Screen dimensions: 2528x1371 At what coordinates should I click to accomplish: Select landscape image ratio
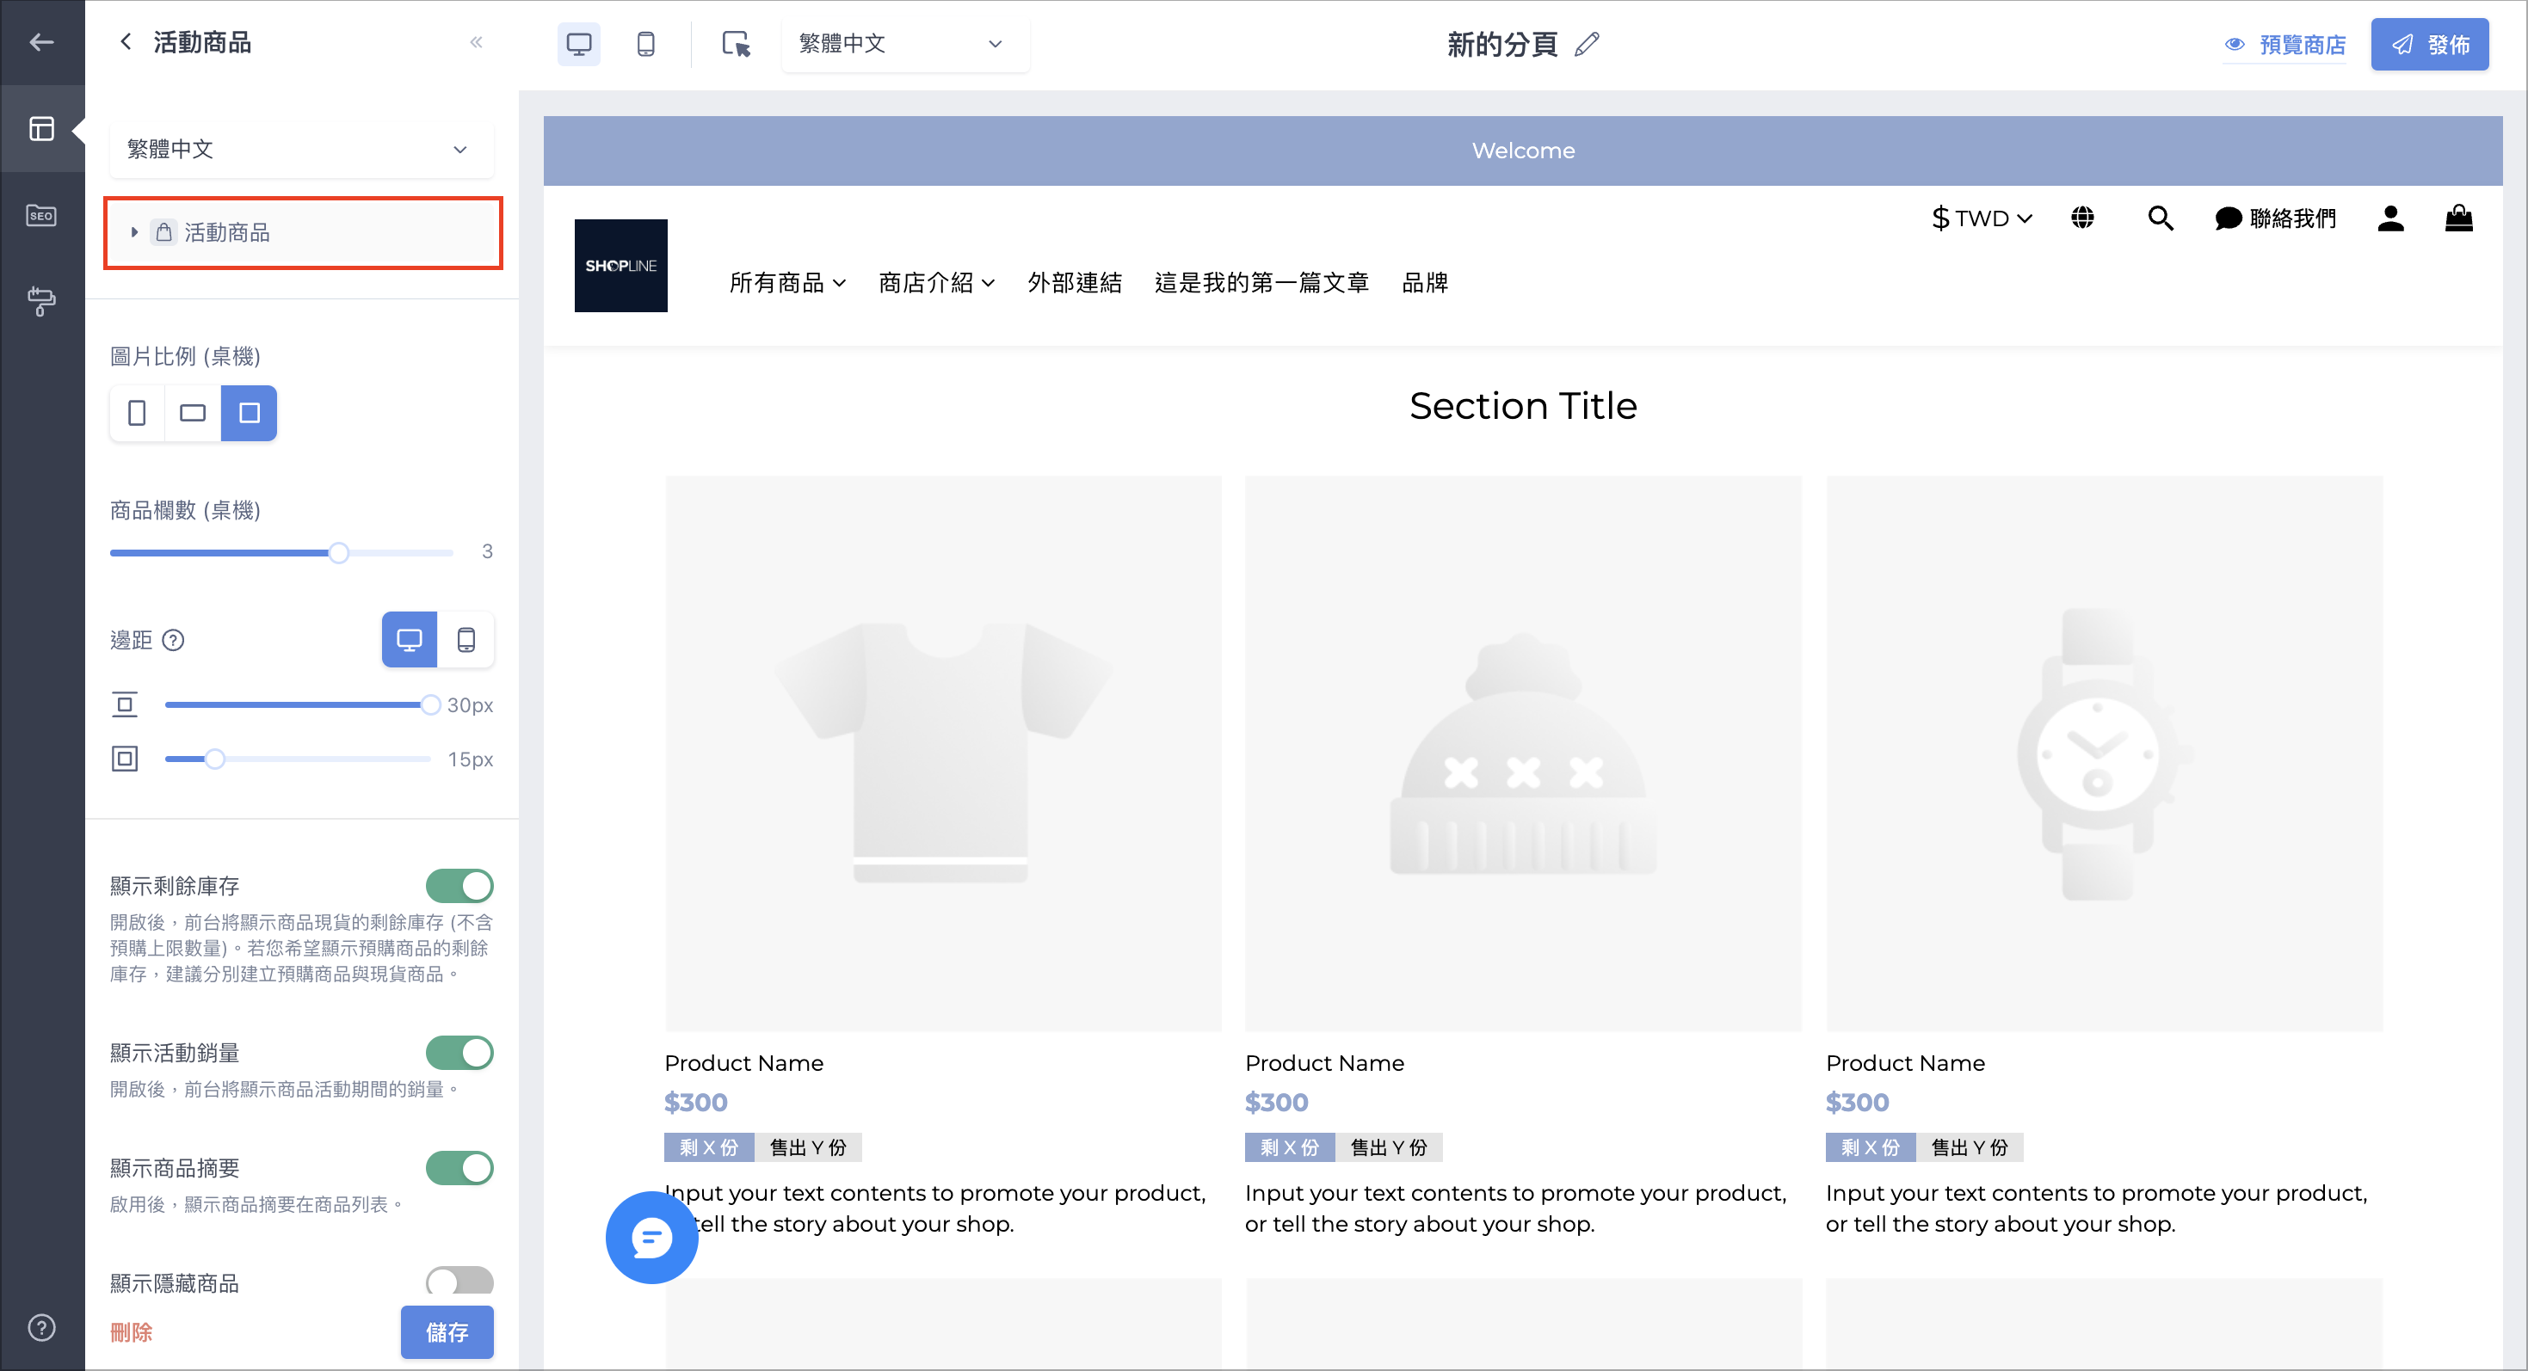(x=194, y=413)
